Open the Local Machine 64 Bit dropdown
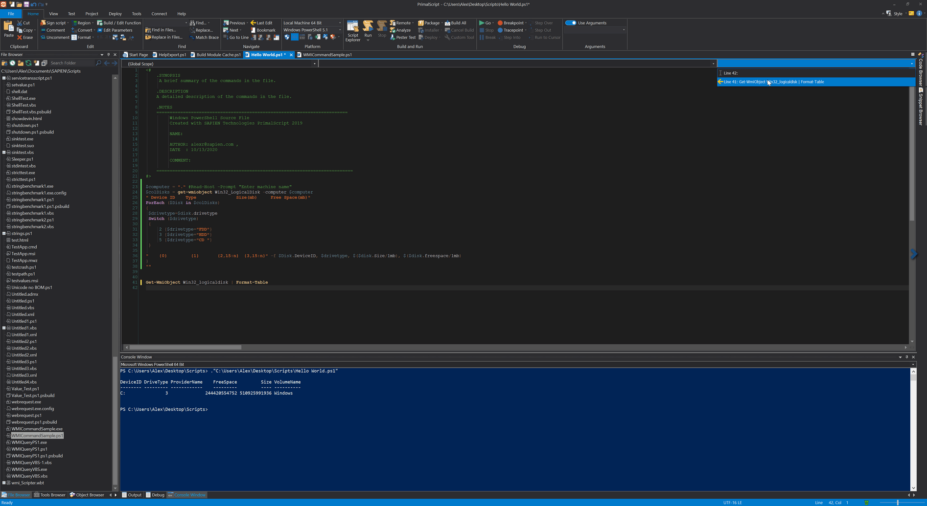The height and width of the screenshot is (506, 927). click(312, 23)
